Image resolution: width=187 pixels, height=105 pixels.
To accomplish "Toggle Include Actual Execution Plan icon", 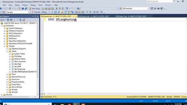I will point(66,12).
